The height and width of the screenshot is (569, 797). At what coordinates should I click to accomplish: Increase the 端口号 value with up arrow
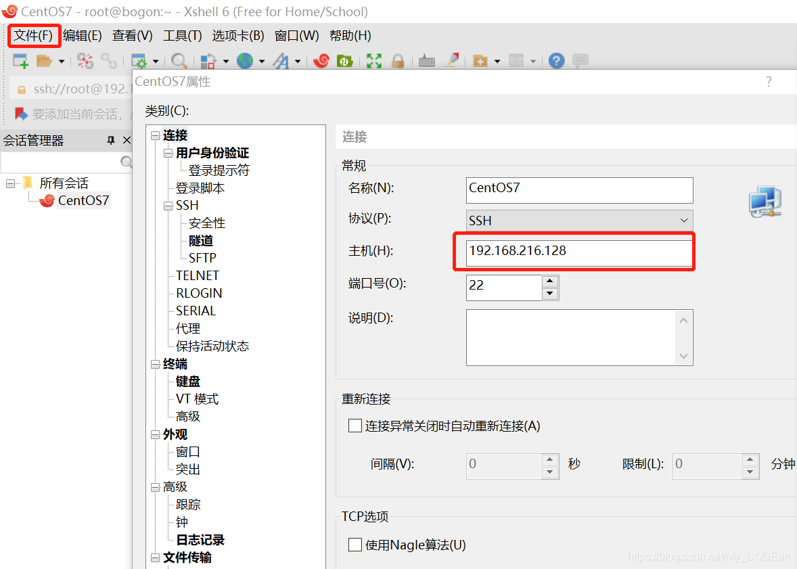(x=550, y=281)
